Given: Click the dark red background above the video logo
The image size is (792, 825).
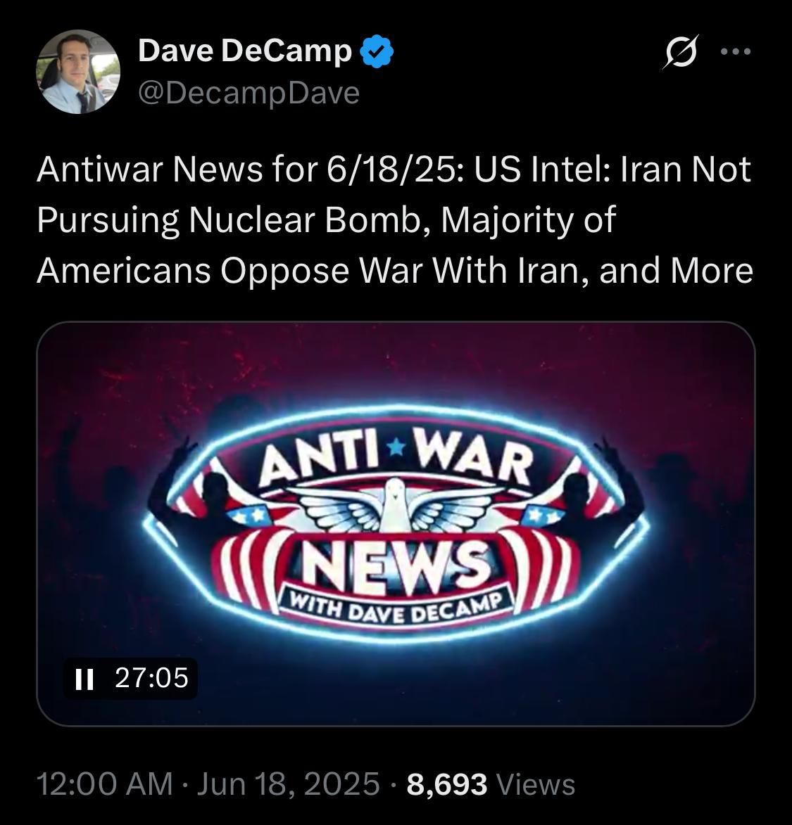Looking at the screenshot, I should coord(395,363).
